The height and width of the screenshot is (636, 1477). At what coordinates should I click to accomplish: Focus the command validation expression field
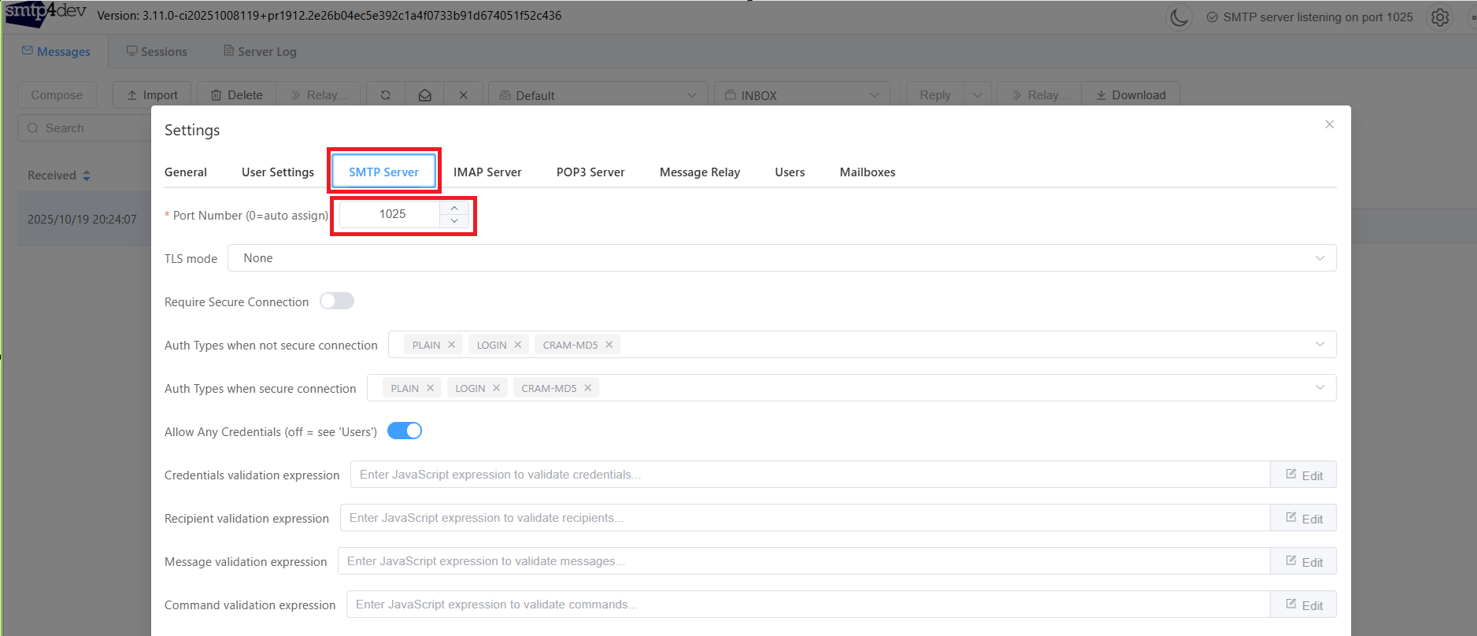tap(808, 605)
